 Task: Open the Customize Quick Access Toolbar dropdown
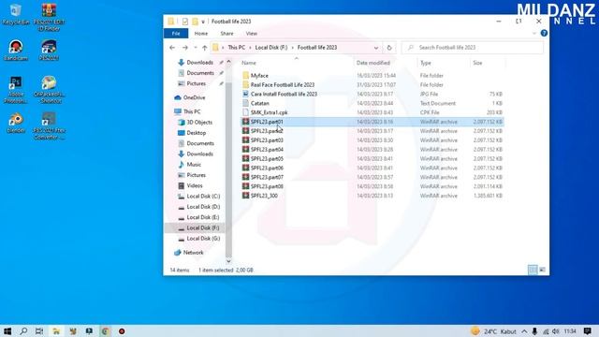pos(203,22)
